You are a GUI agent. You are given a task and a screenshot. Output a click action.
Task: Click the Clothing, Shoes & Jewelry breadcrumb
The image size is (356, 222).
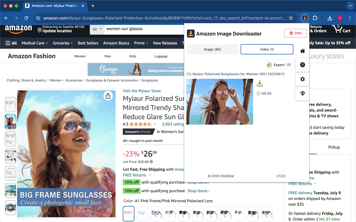[x=26, y=80]
